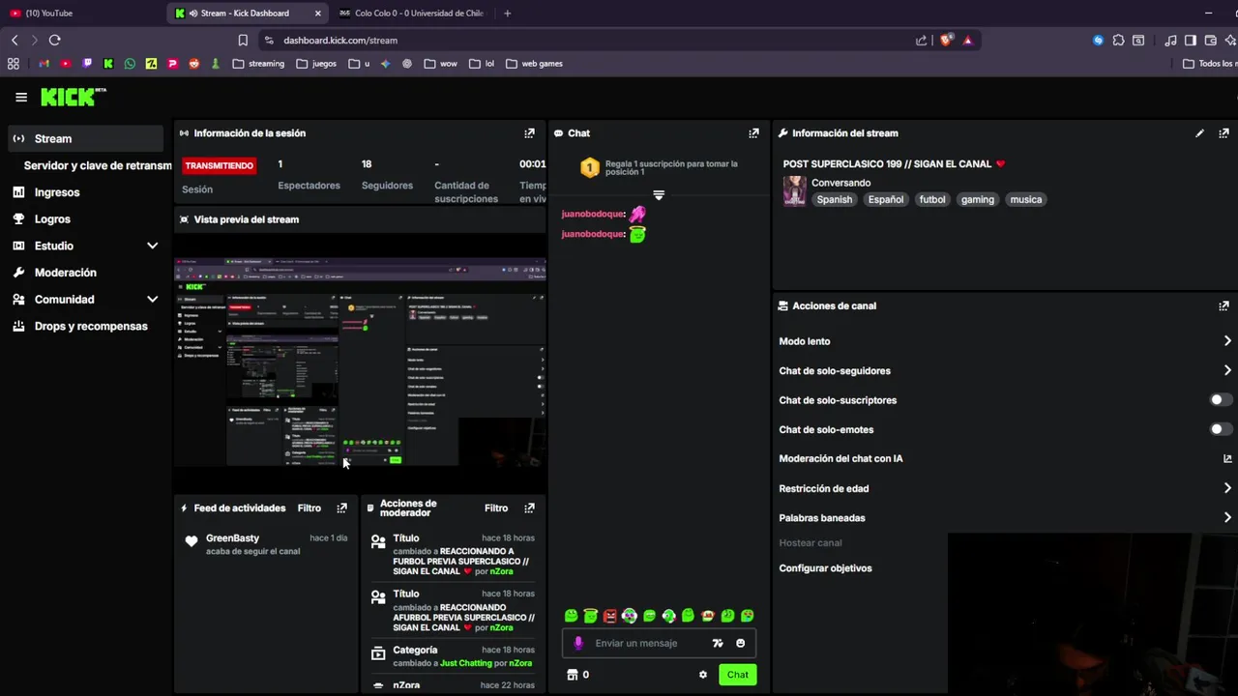Open Filtro in Acciones de moderador

click(496, 507)
